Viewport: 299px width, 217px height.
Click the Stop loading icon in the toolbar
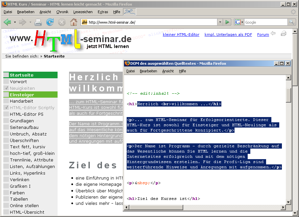tap(62, 22)
